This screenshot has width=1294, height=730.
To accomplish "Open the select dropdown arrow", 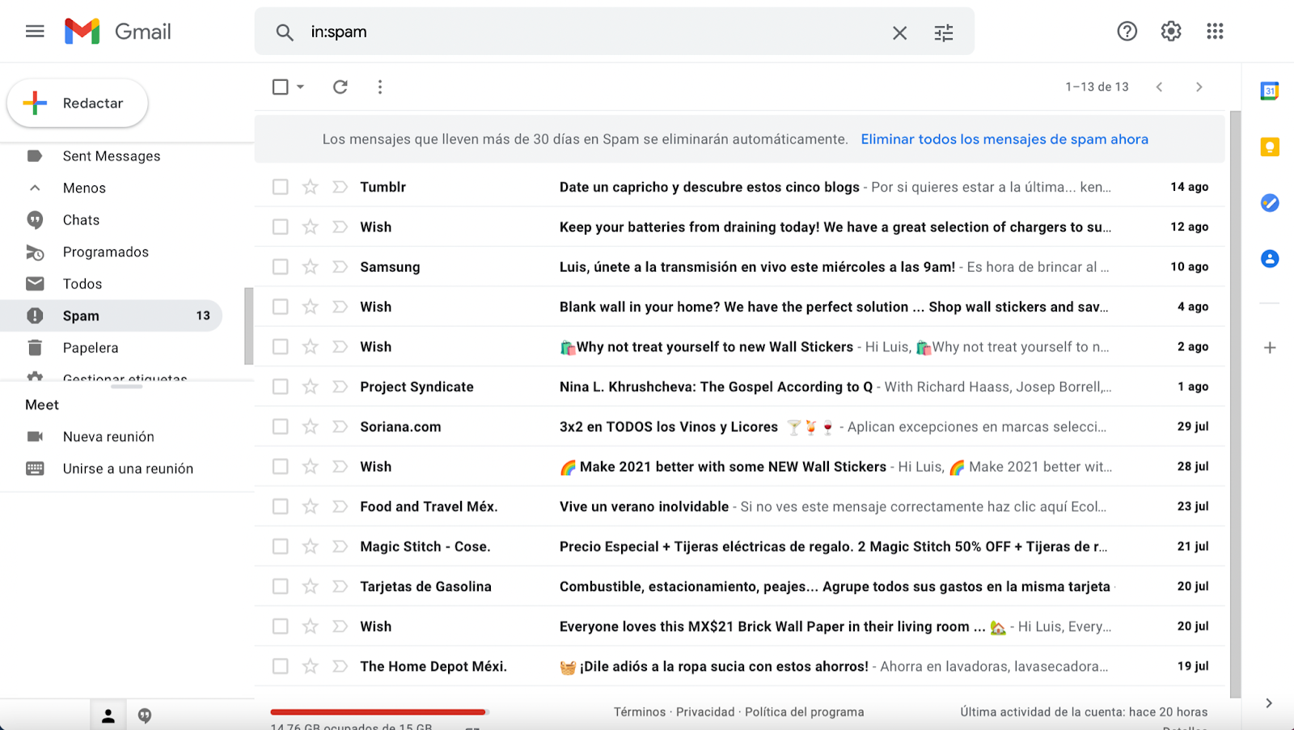I will pos(300,87).
